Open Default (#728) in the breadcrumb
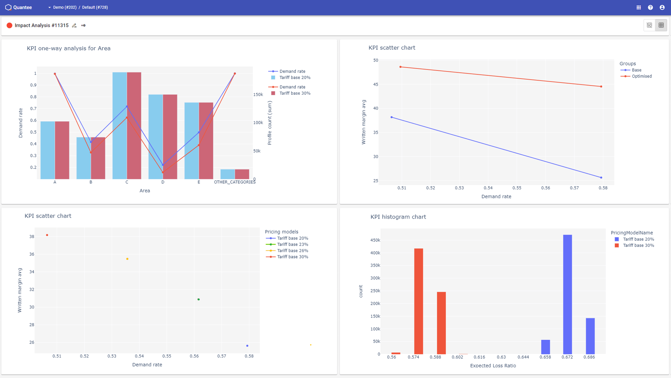 pos(95,7)
